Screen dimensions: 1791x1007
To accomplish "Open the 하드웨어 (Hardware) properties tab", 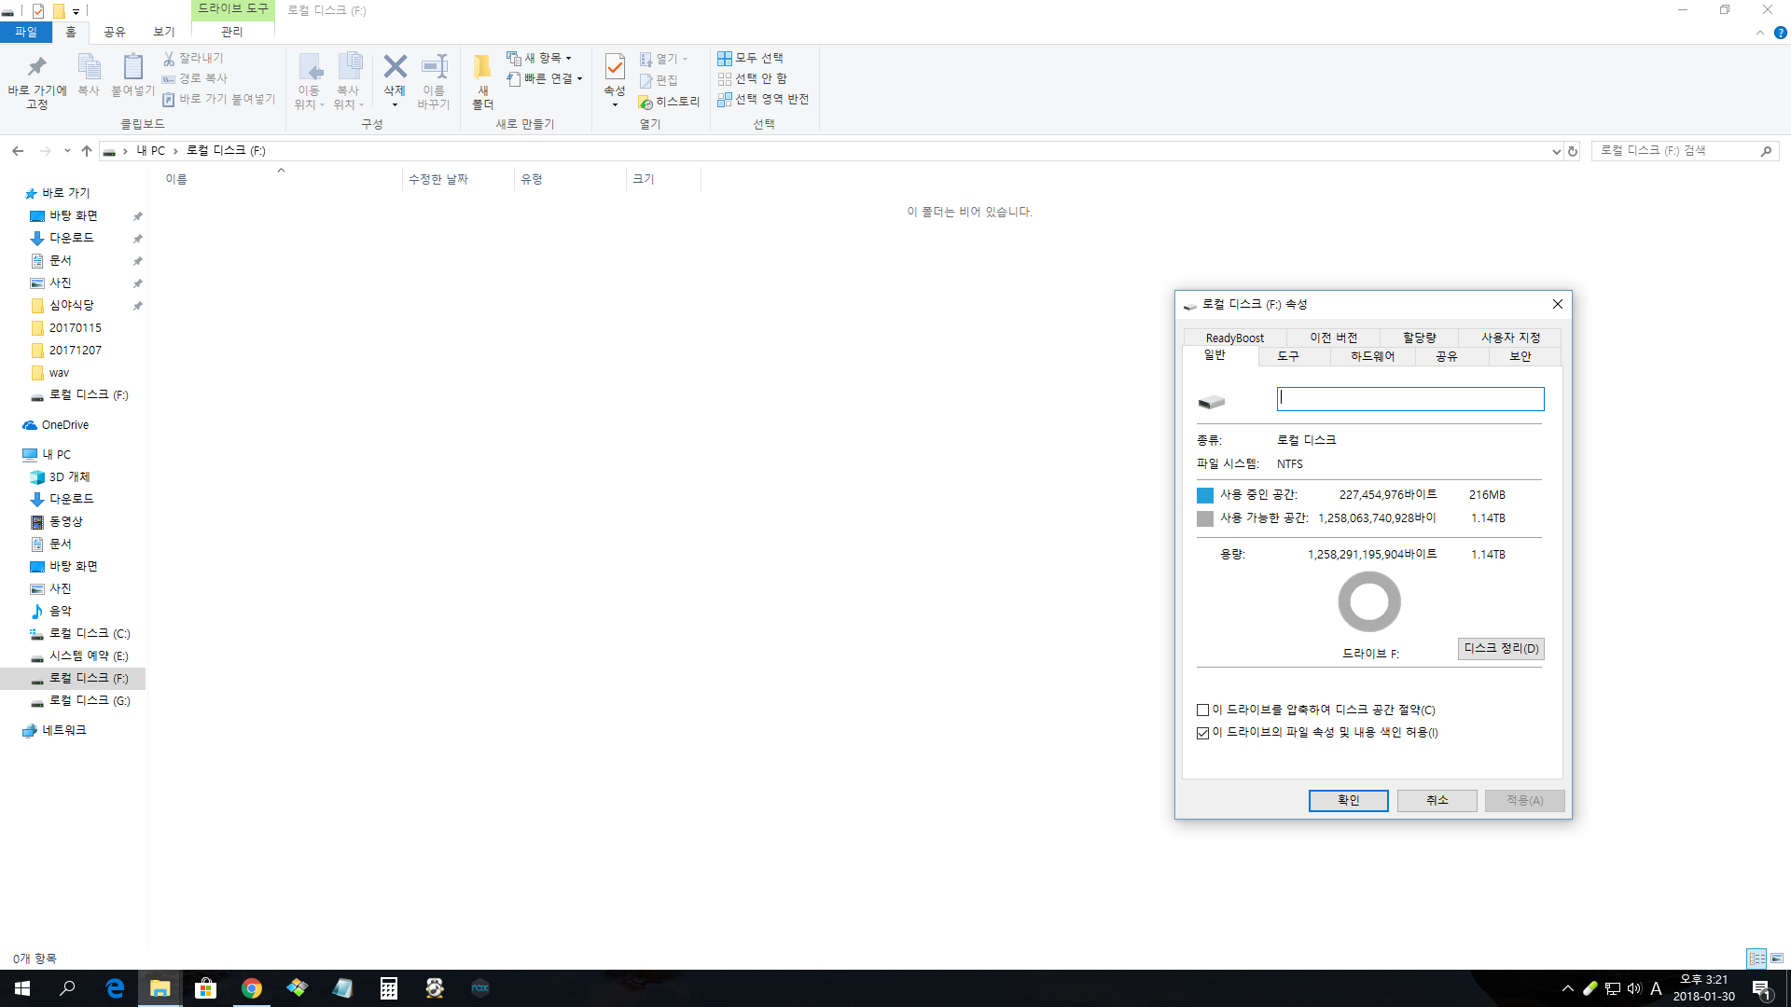I will click(x=1372, y=356).
